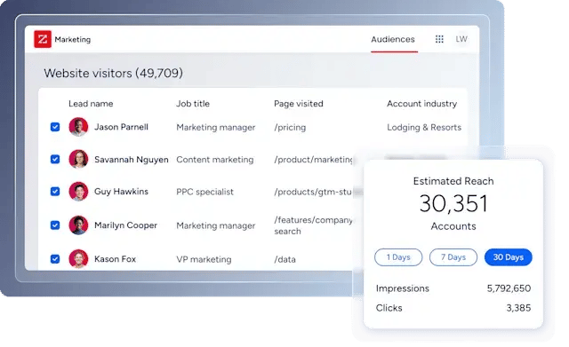Click the red ZoomInfo Z logo
This screenshot has height=347, width=569.
click(43, 39)
